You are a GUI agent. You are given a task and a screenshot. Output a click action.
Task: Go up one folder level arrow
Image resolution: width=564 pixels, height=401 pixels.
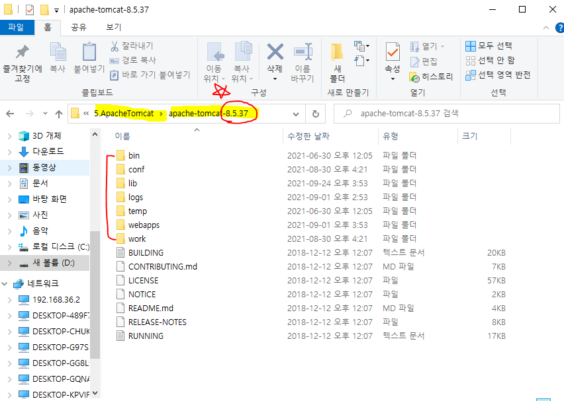pyautogui.click(x=59, y=114)
